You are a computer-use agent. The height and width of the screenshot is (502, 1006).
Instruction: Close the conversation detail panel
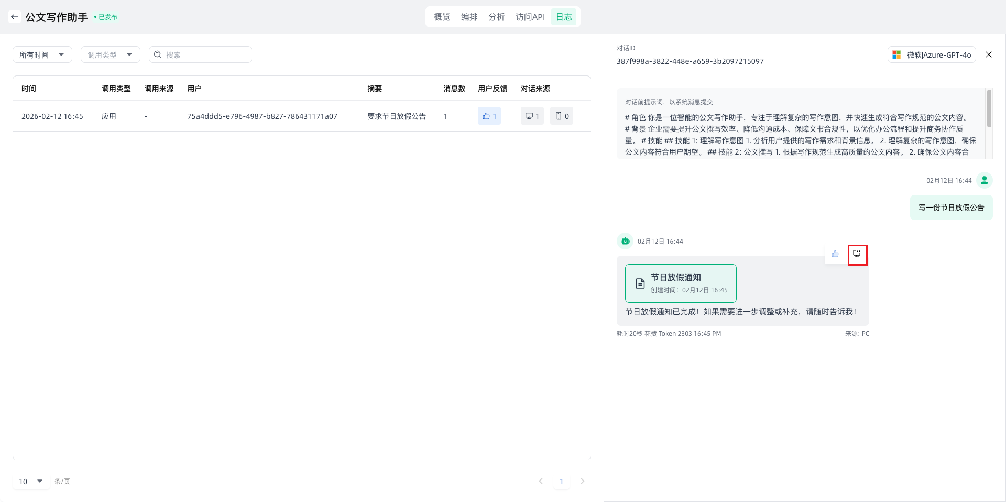989,54
